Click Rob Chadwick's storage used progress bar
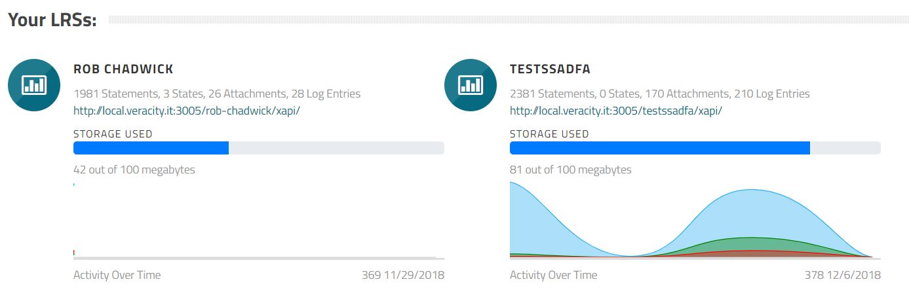This screenshot has width=909, height=307. pos(258,148)
